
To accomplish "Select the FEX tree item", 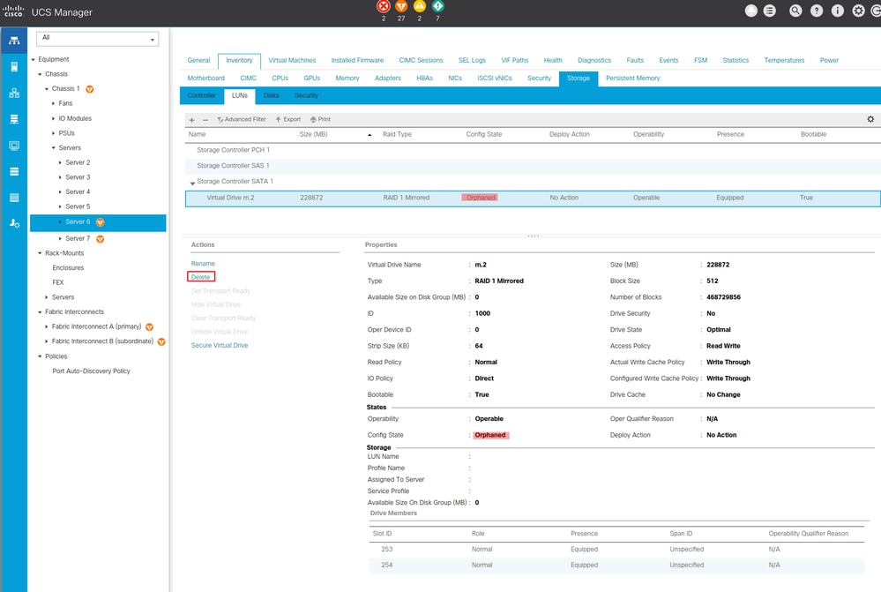I will tap(58, 283).
